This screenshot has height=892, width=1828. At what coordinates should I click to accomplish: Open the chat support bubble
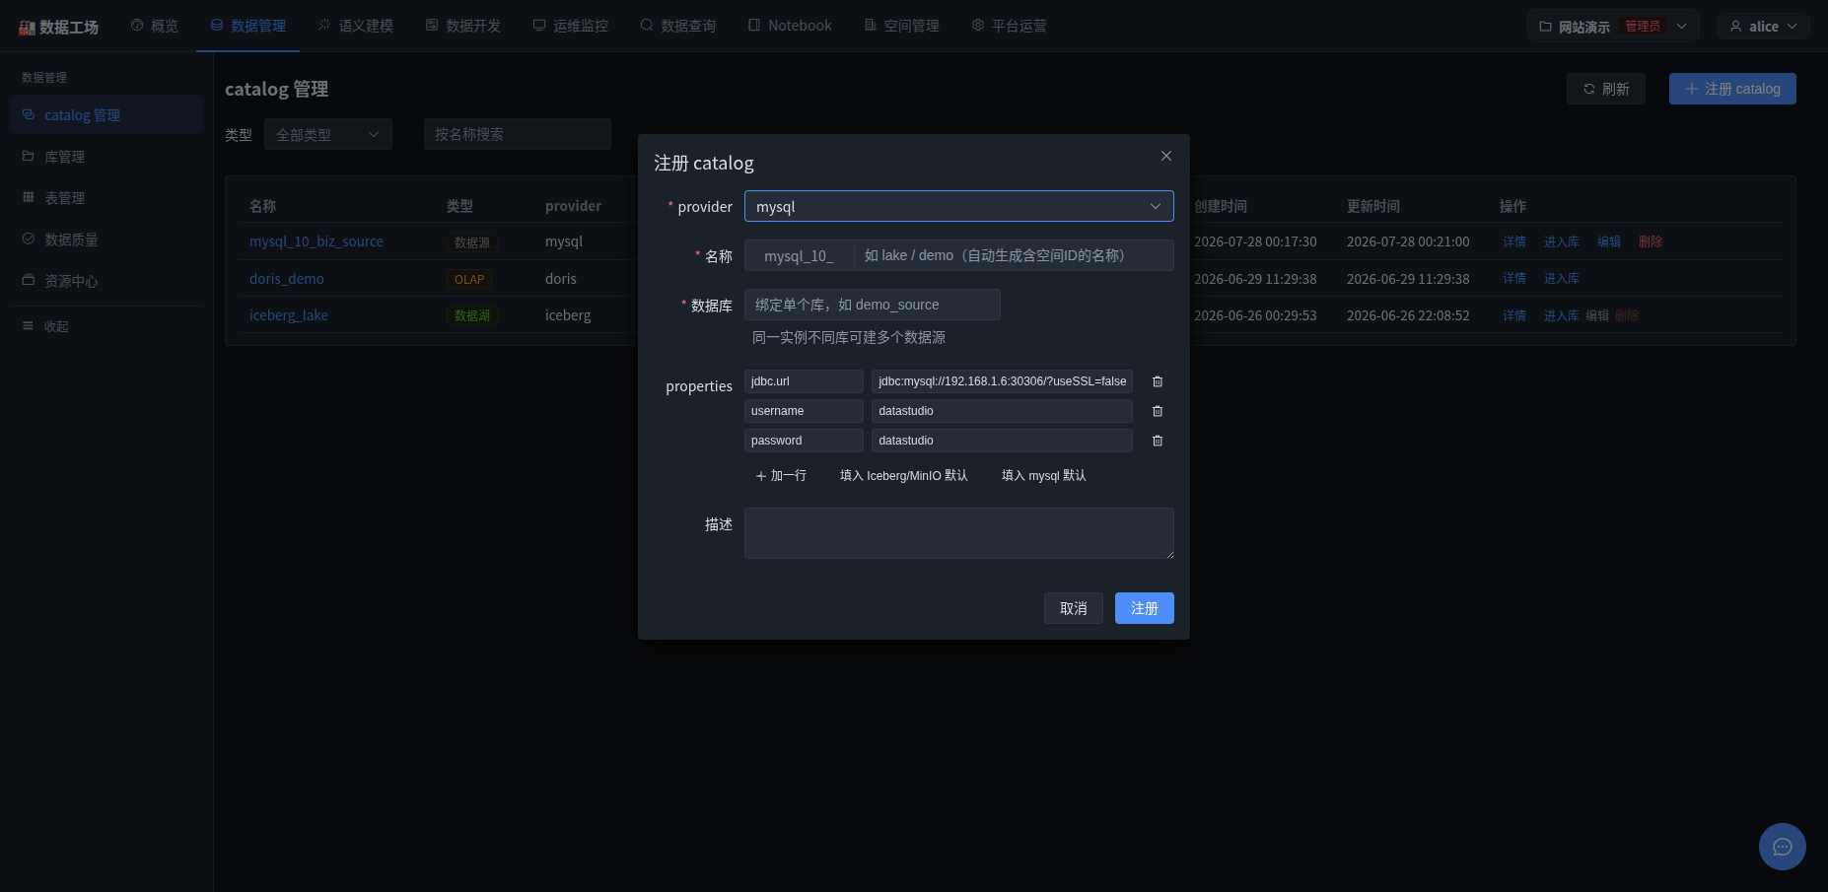pyautogui.click(x=1783, y=847)
